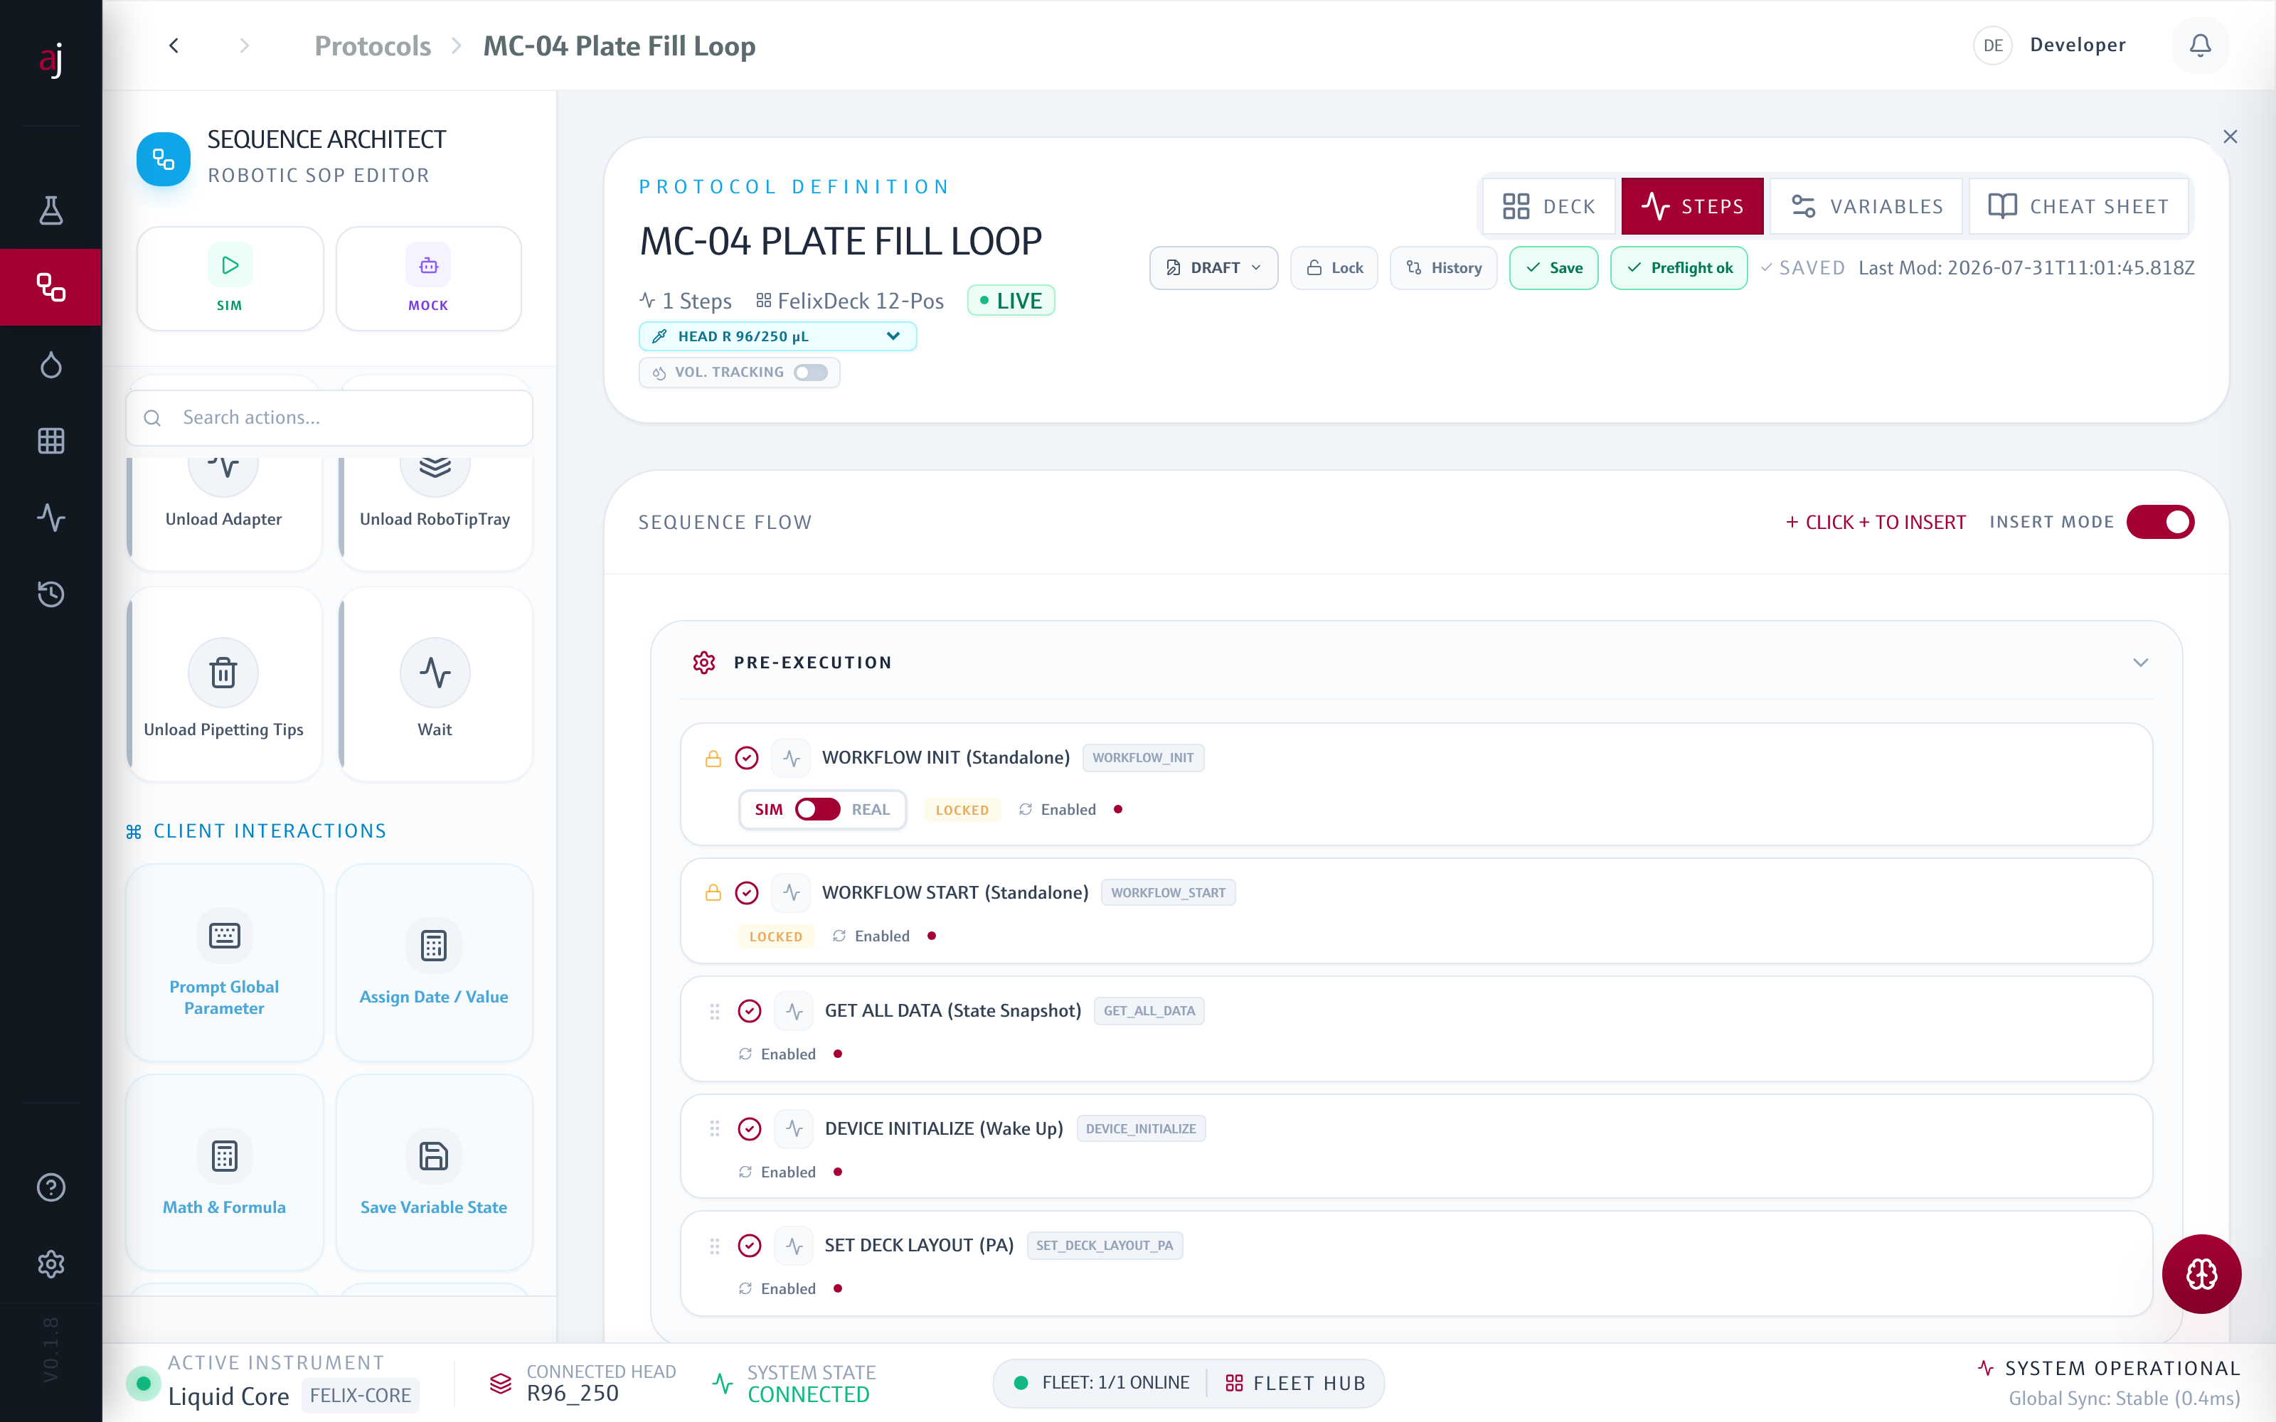Toggle check circle on DEVICE INITIALIZE step
Viewport: 2276px width, 1422px height.
(750, 1128)
